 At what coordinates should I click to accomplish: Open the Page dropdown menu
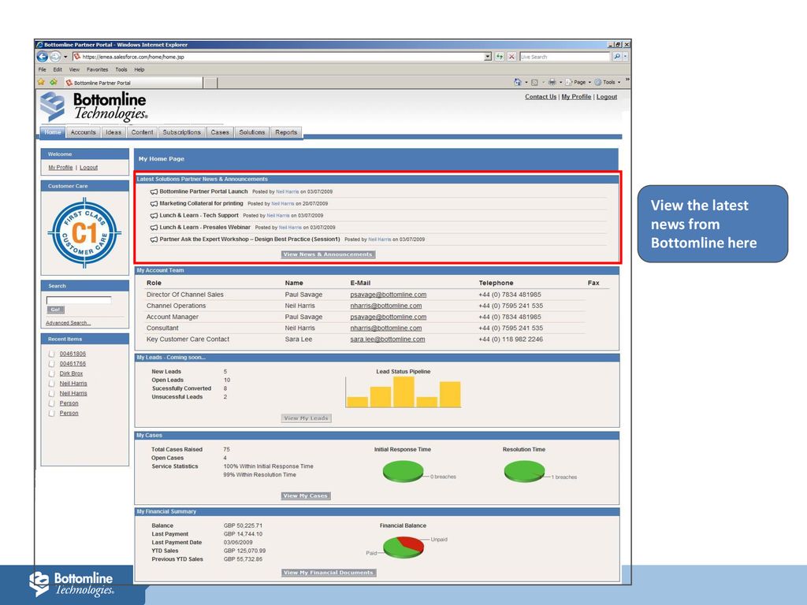[x=579, y=82]
